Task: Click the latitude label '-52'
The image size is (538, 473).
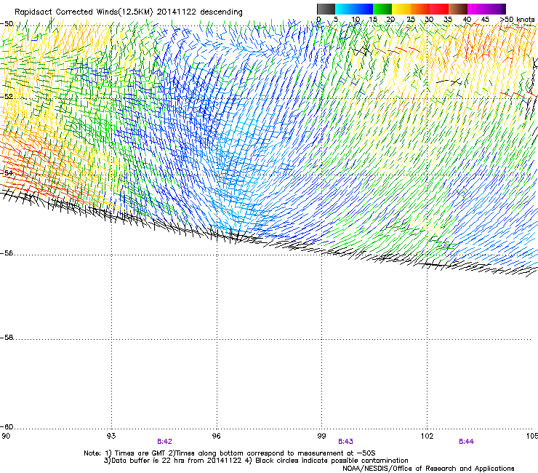Action: click(7, 97)
